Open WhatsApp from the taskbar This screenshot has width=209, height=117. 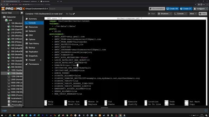coord(22,115)
